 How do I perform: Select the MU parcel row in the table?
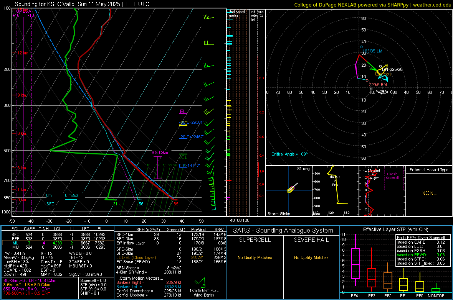(x=58, y=247)
